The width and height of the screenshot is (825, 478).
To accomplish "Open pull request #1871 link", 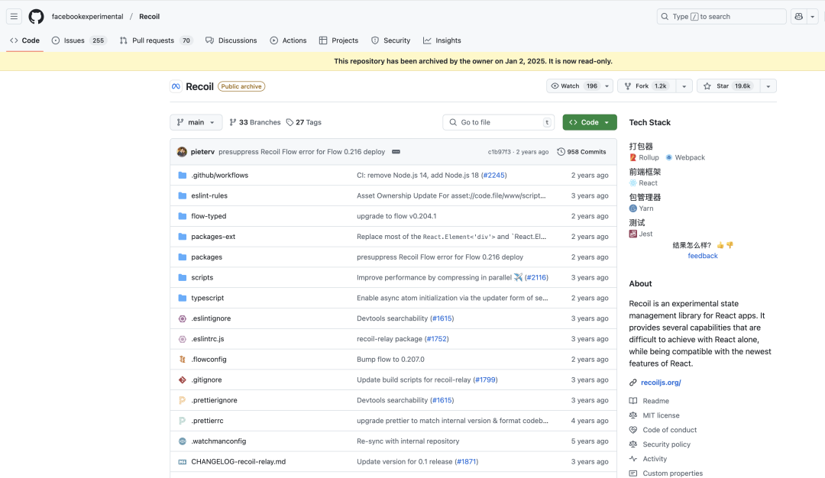I will pos(467,462).
